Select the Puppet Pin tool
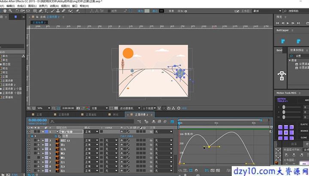 (x=77, y=11)
